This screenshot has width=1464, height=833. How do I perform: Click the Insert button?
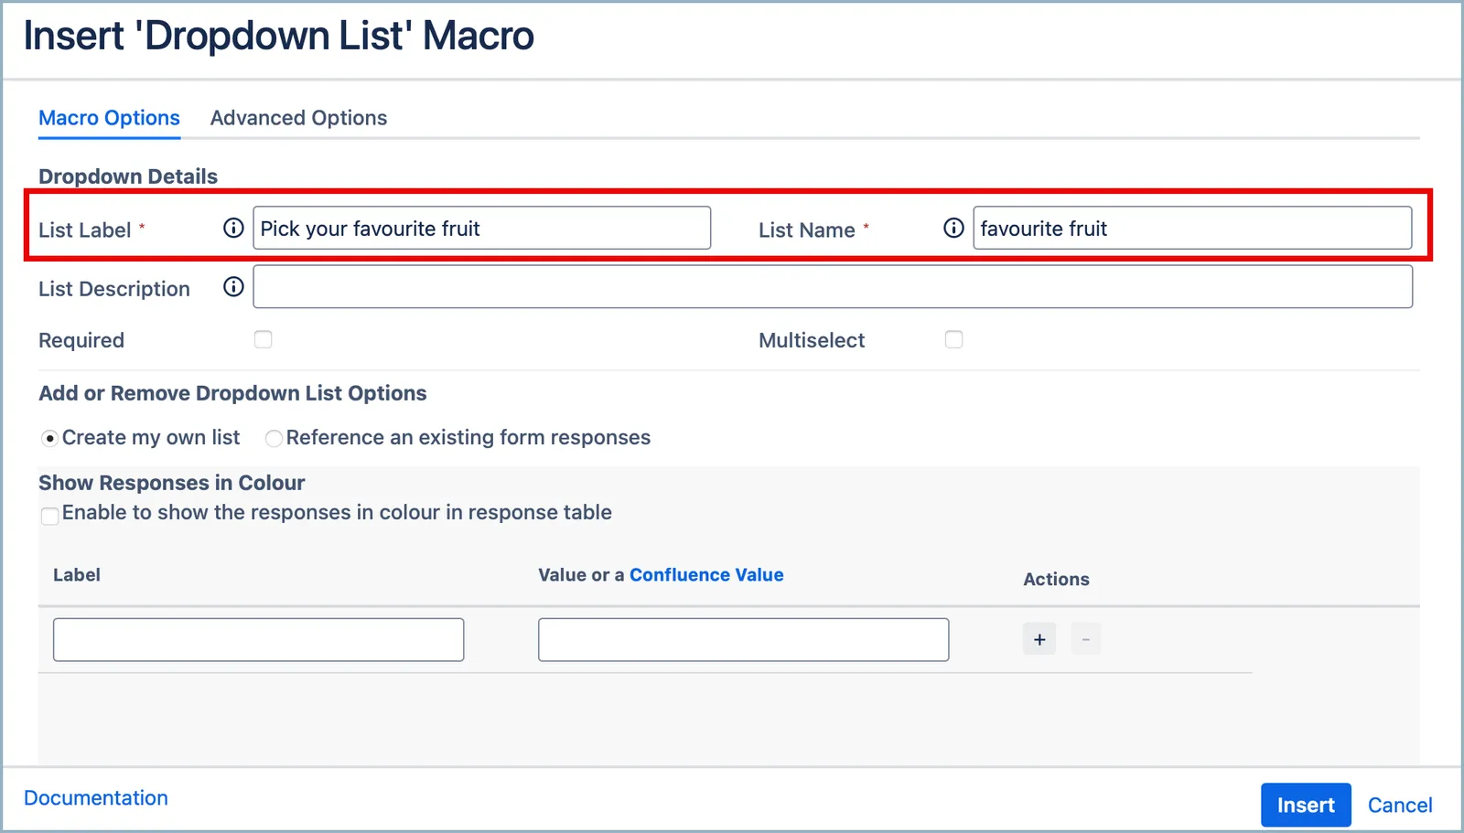pyautogui.click(x=1306, y=805)
